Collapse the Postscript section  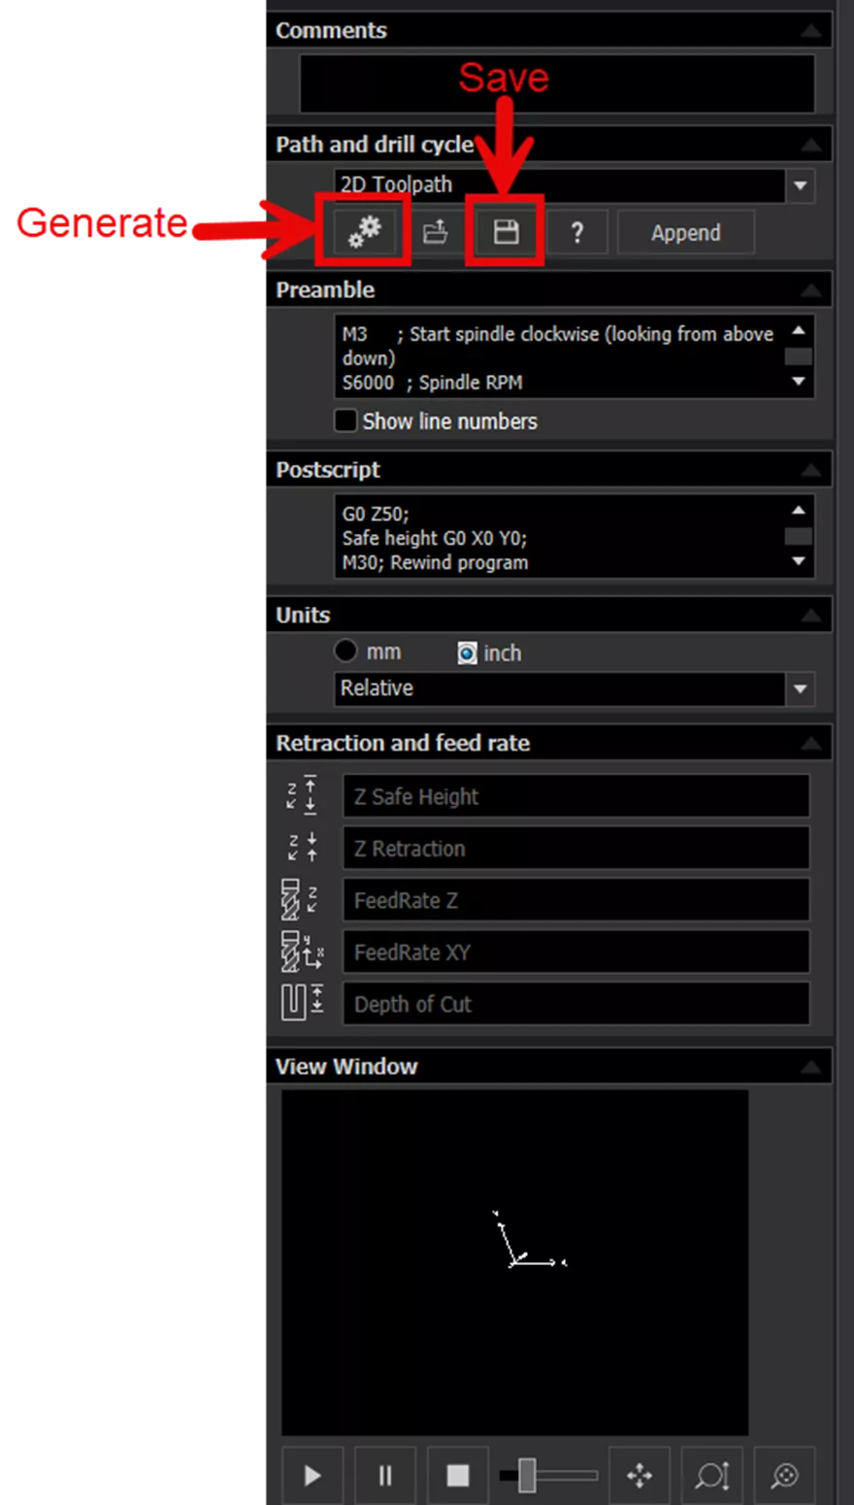(811, 470)
